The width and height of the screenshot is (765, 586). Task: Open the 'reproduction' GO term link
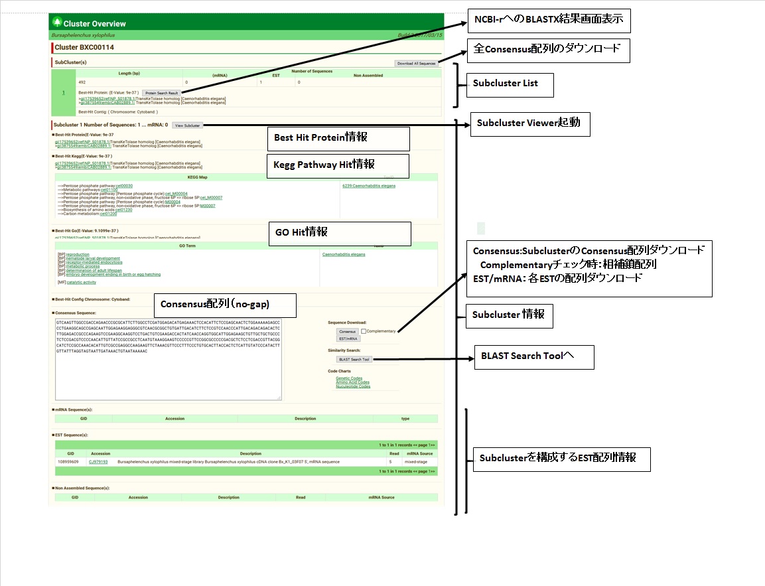click(x=78, y=254)
